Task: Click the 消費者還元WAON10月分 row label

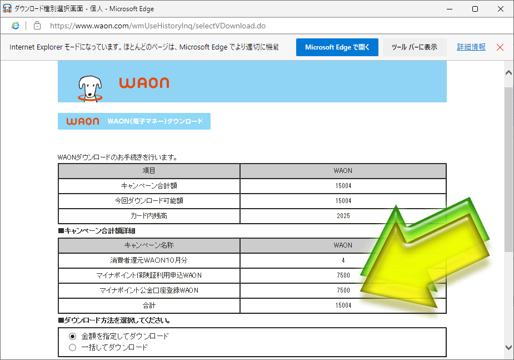Action: 149,260
